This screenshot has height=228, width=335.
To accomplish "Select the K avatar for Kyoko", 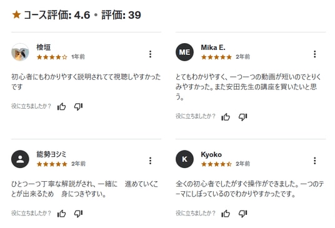I will (184, 159).
